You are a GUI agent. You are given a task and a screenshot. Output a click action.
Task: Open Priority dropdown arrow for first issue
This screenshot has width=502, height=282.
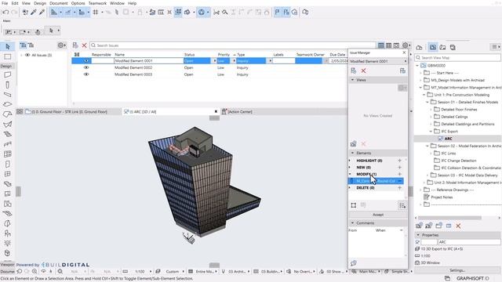click(x=234, y=61)
